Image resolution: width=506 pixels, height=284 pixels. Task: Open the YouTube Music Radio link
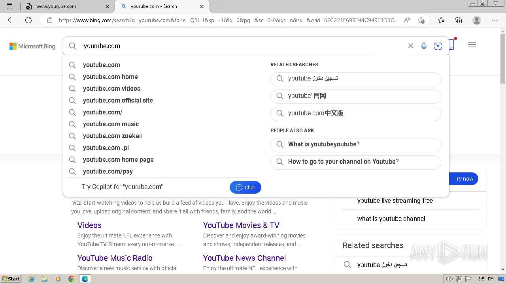click(115, 258)
